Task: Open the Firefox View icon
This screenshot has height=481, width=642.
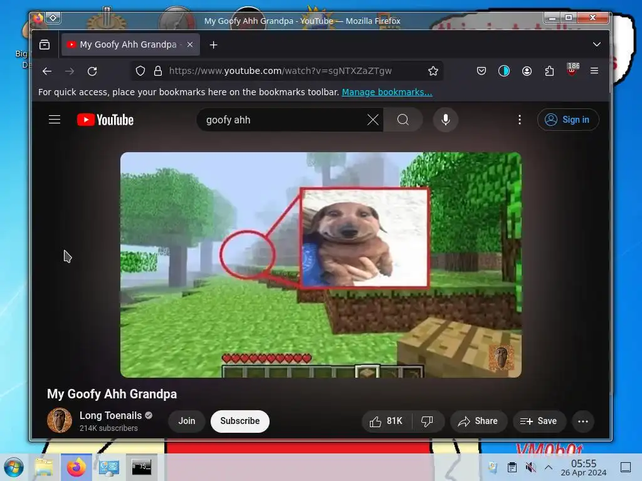Action: tap(45, 44)
